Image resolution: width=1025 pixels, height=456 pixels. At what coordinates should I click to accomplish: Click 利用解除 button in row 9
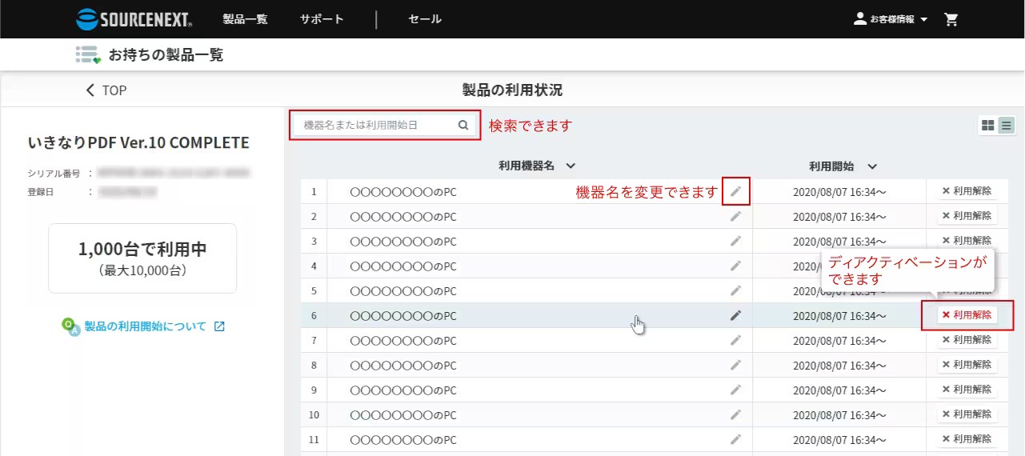click(x=967, y=390)
